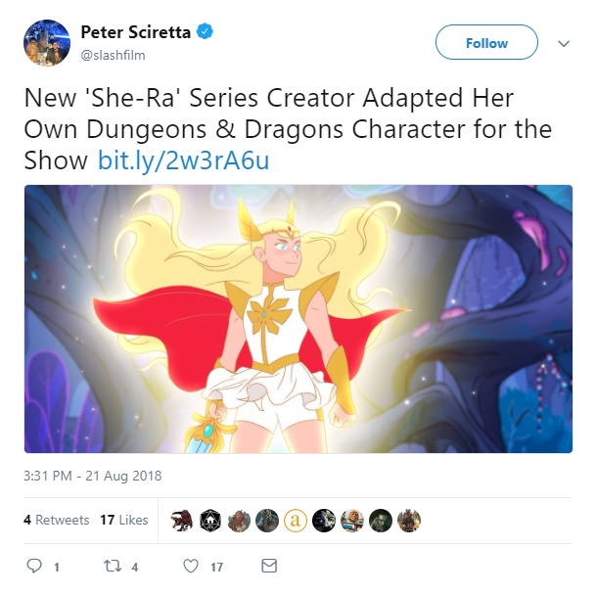The height and width of the screenshot is (595, 596).
Task: Open the She-Ra image preview
Action: [x=298, y=319]
